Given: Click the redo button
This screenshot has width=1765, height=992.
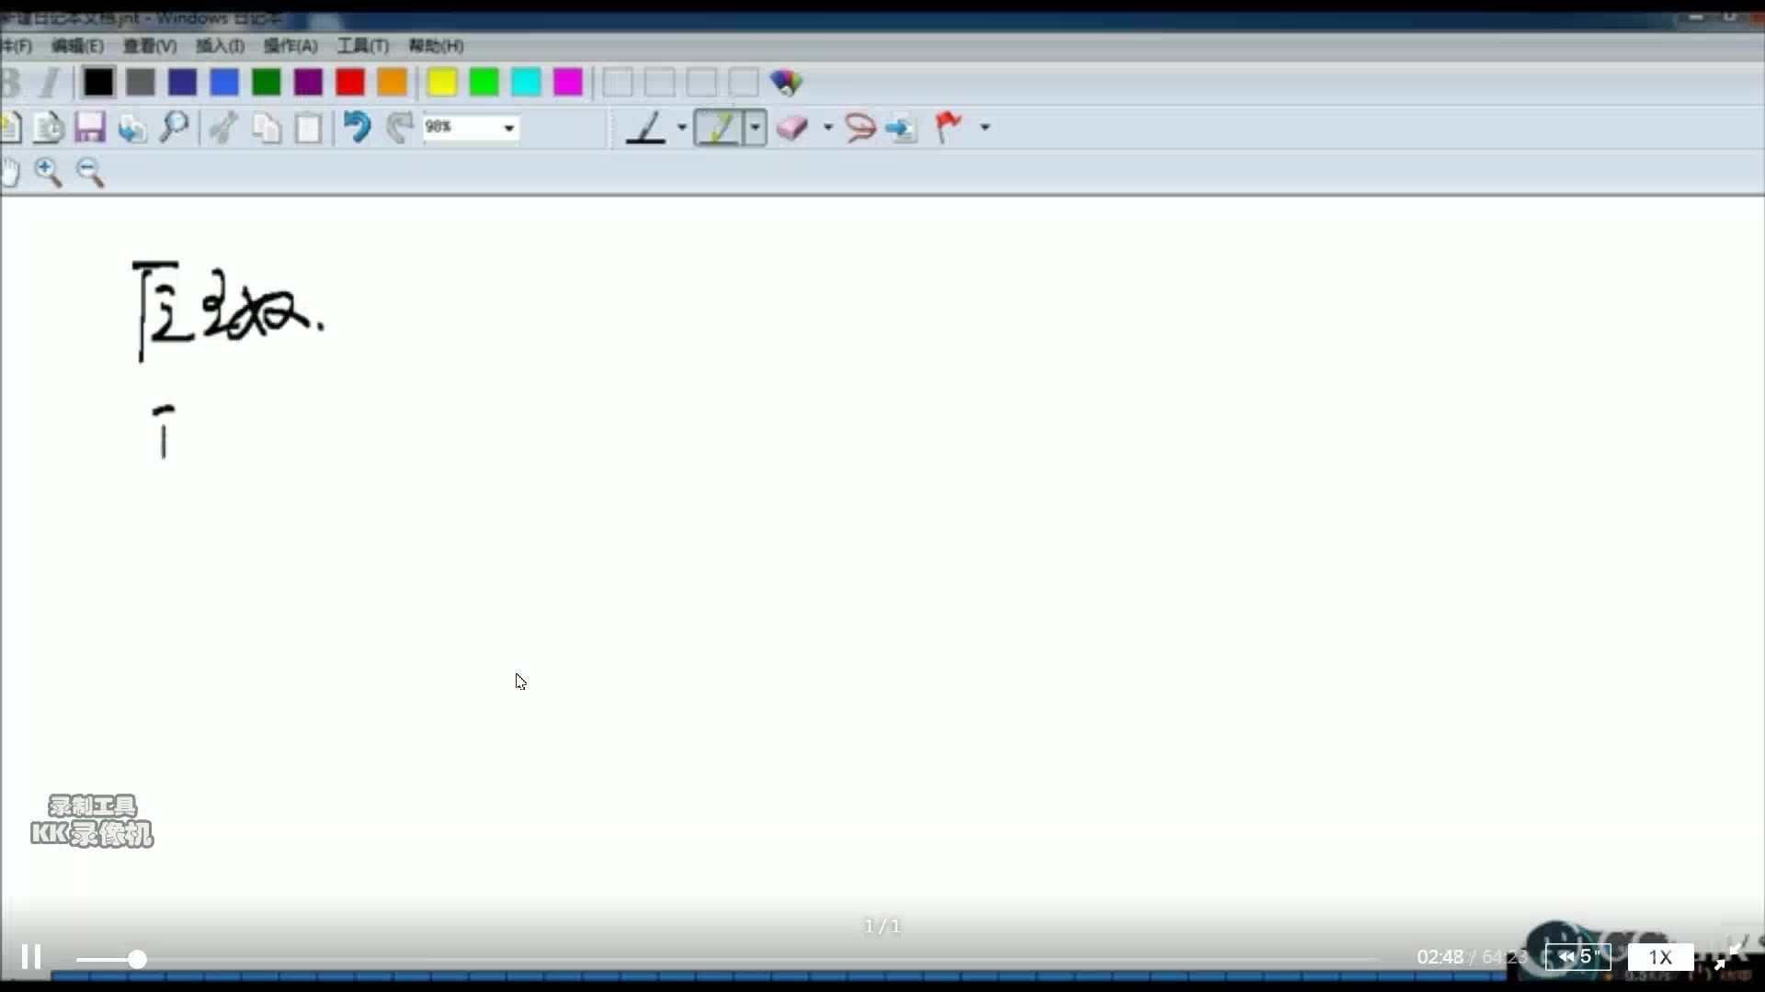Looking at the screenshot, I should 398,126.
